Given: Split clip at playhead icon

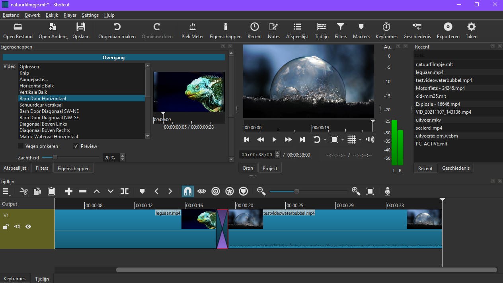Looking at the screenshot, I should tap(125, 191).
